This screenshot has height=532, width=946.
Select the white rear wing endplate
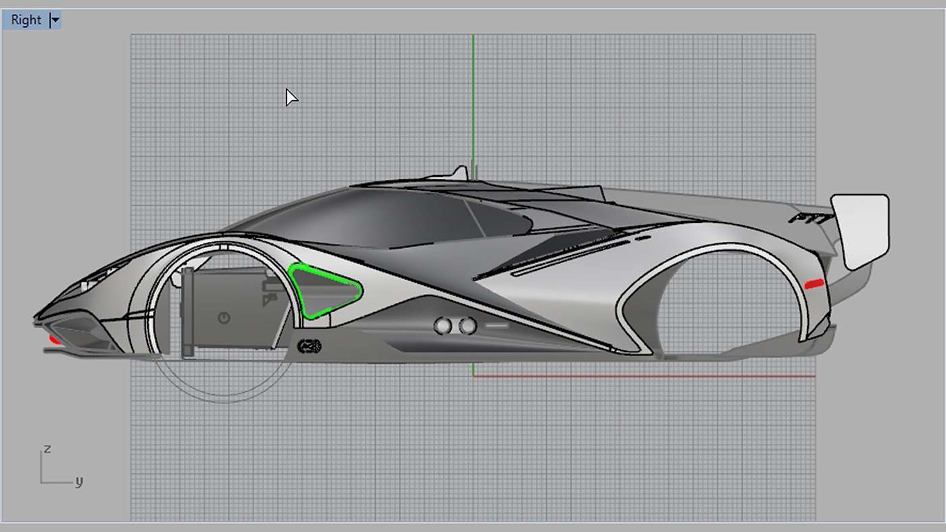coord(863,230)
